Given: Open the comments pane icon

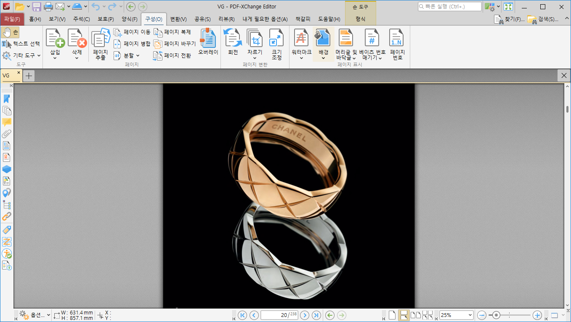Looking at the screenshot, I should [7, 122].
